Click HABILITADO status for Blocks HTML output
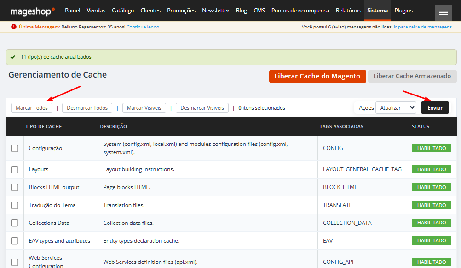 click(x=431, y=187)
